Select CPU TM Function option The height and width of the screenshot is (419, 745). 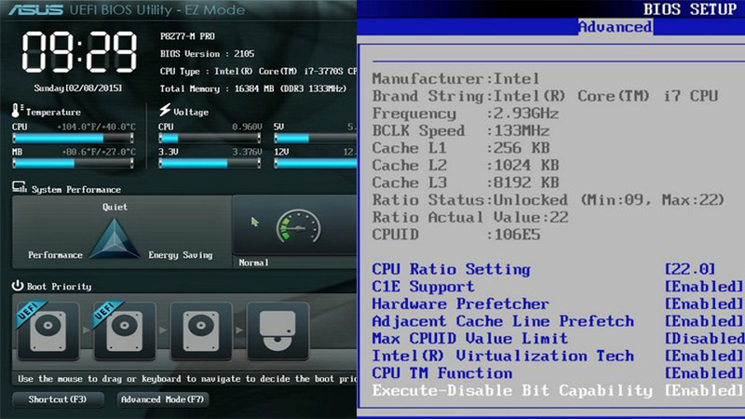point(441,373)
